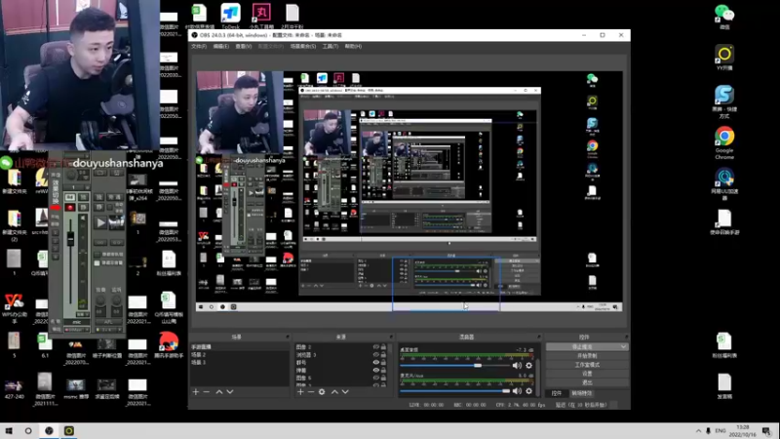Open 麦克风/Aux audio settings gear
The height and width of the screenshot is (439, 780).
point(528,391)
